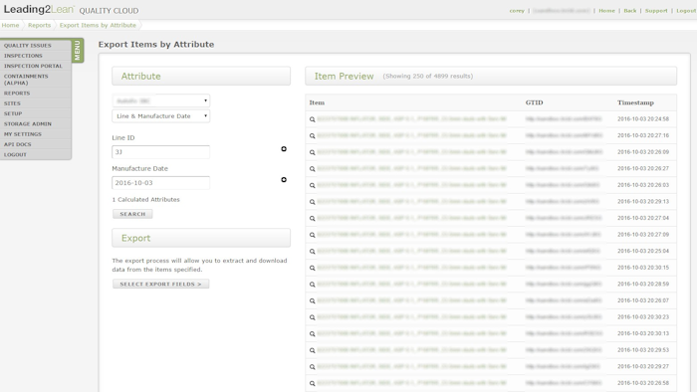Viewport: 697px width, 392px height.
Task: Click the magnifier on the 20:30:15 row
Action: pyautogui.click(x=312, y=268)
